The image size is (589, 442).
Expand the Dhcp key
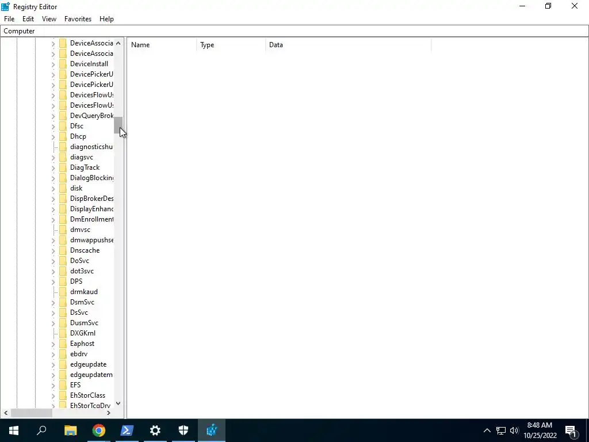(x=53, y=137)
